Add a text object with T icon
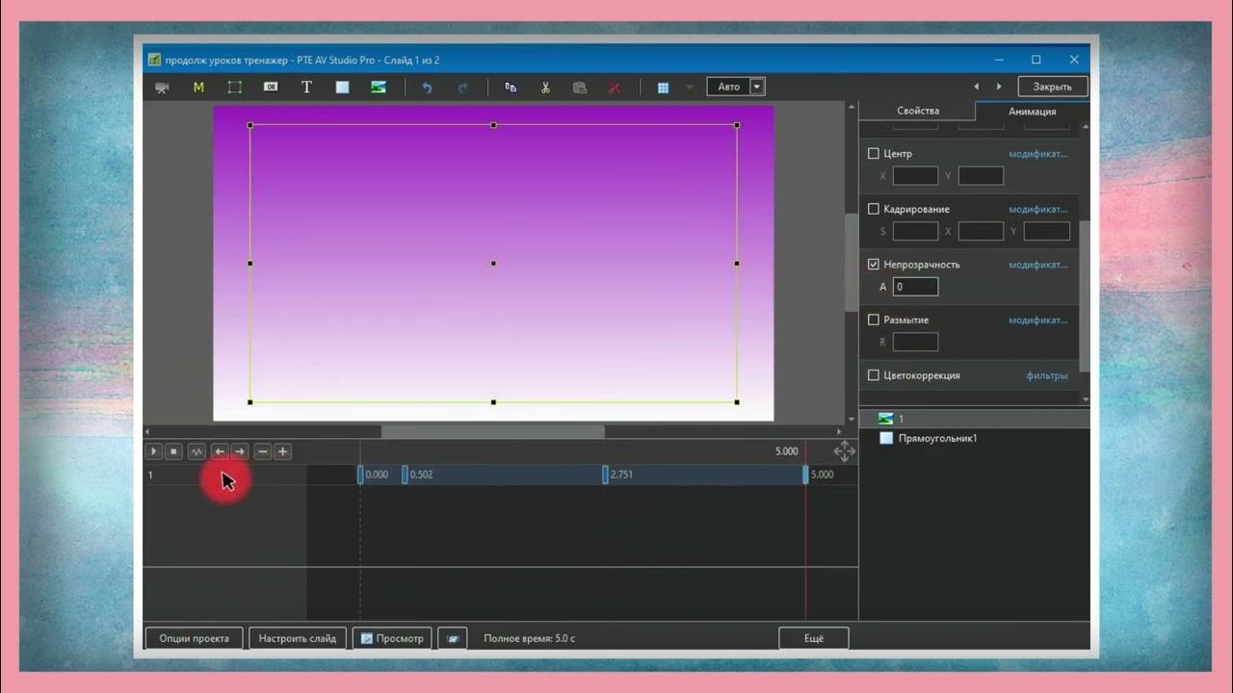 [x=306, y=87]
